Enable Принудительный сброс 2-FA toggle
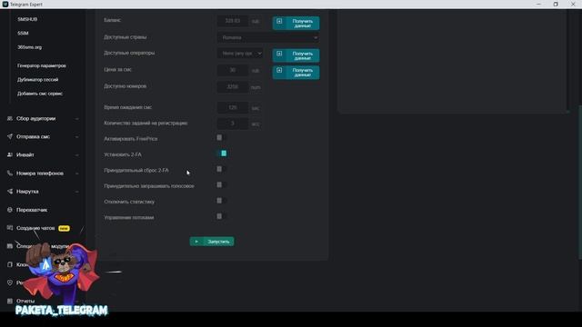This screenshot has width=582, height=327. point(221,169)
